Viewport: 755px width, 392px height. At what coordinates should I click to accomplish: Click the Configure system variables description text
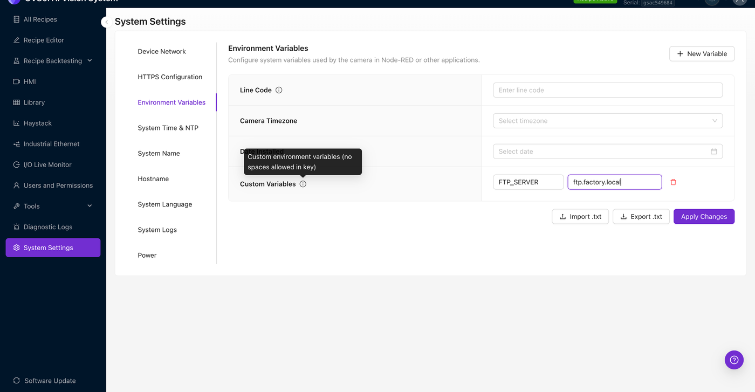tap(354, 60)
